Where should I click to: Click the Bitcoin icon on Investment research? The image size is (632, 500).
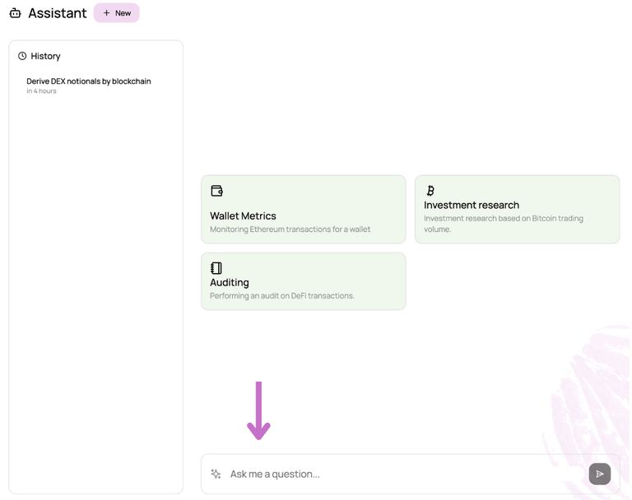coord(430,191)
